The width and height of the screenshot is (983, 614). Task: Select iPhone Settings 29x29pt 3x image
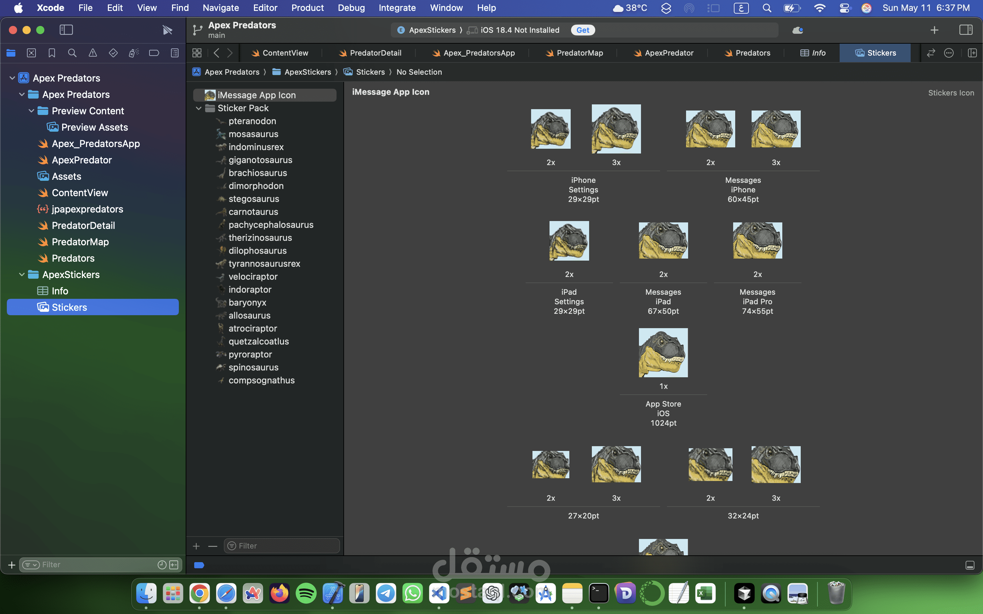[x=616, y=129]
